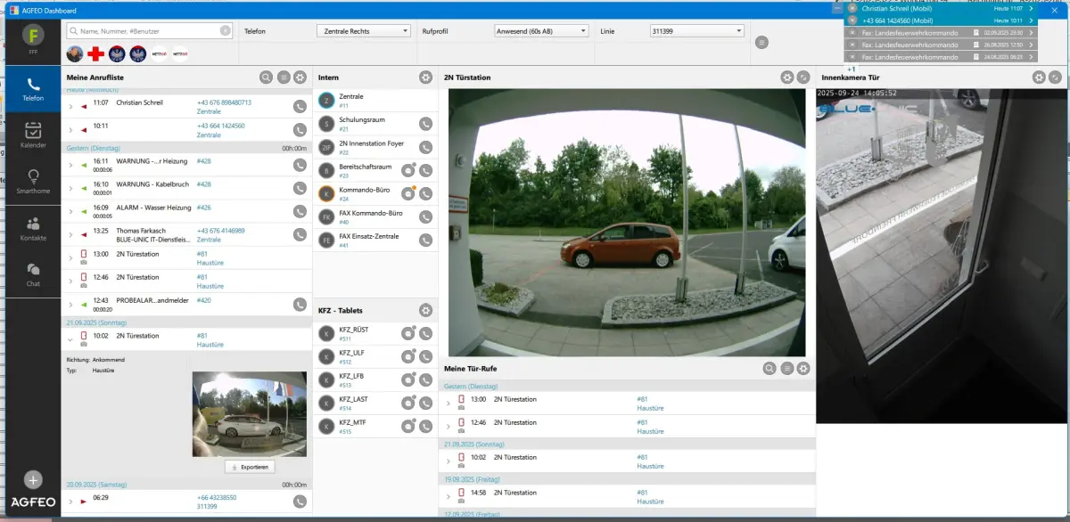Viewport: 1070px width, 522px height.
Task: Open the add plus button in sidebar
Action: pos(33,479)
